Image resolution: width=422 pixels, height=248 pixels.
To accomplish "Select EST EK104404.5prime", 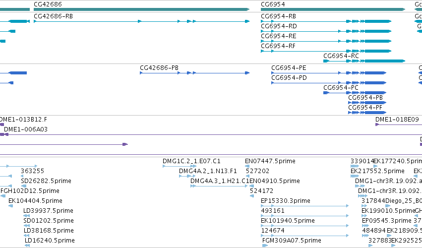I will coord(35,201).
